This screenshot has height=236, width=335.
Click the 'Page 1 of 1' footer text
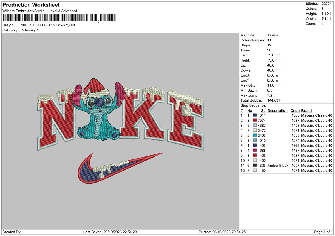coord(323,232)
